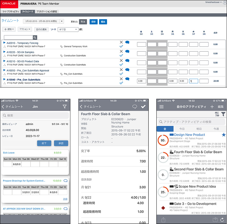Tap comment icon on Prepare Drawings card

click(66, 181)
